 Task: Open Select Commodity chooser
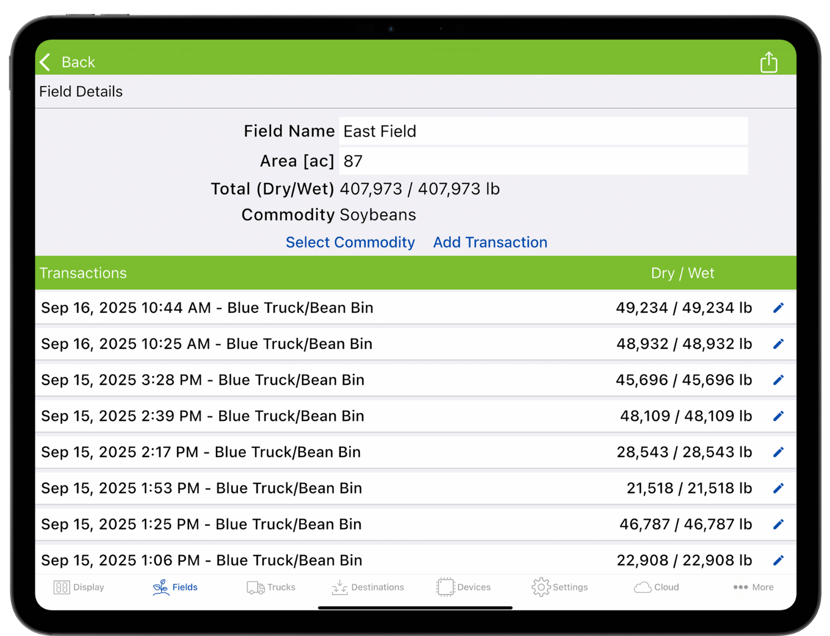pyautogui.click(x=350, y=242)
